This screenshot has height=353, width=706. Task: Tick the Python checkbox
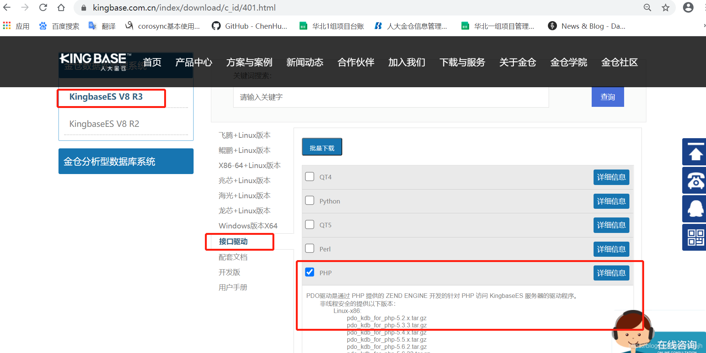pyautogui.click(x=309, y=200)
